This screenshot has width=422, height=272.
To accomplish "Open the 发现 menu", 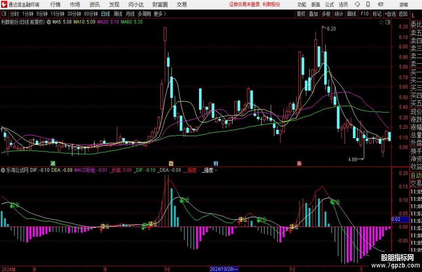I will pyautogui.click(x=114, y=4).
